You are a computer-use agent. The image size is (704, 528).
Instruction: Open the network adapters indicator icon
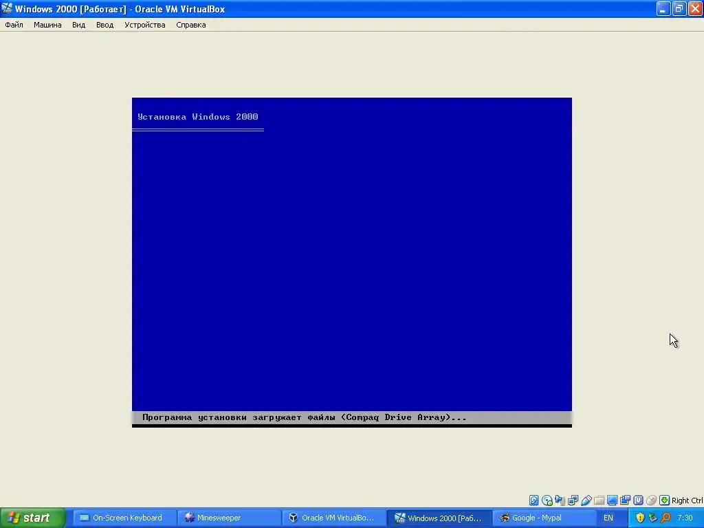(573, 500)
